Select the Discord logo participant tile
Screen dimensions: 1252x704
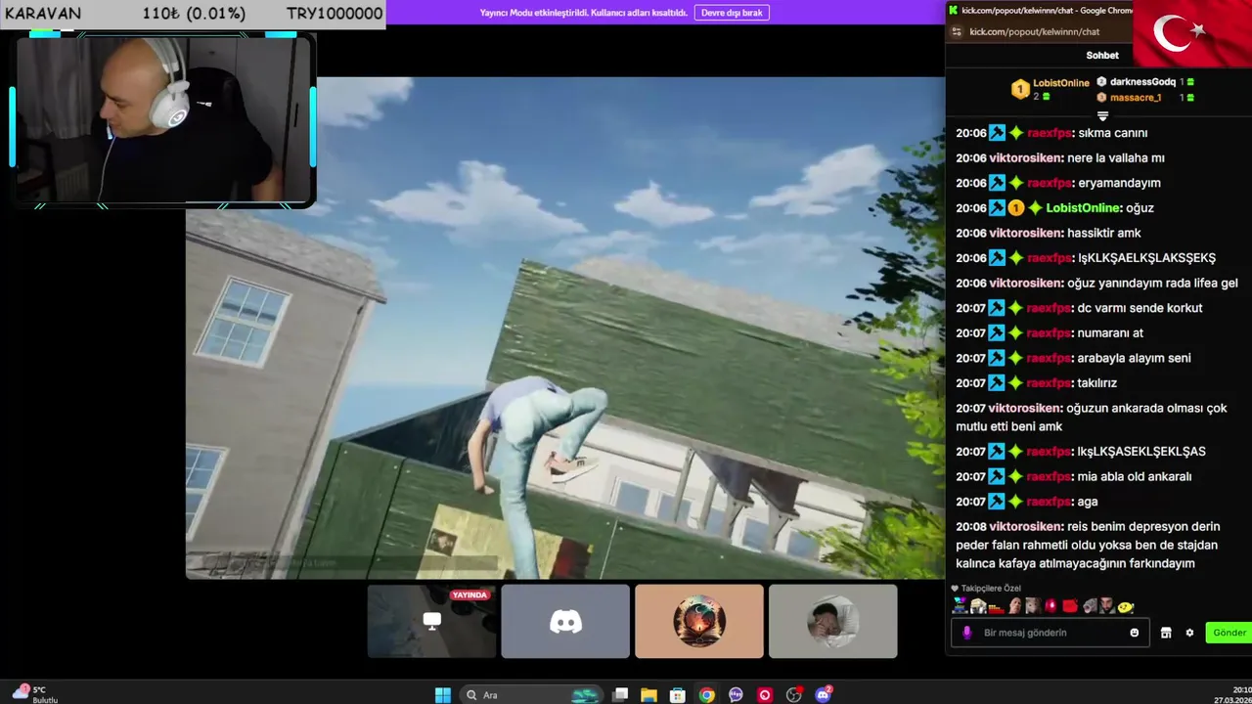[565, 621]
